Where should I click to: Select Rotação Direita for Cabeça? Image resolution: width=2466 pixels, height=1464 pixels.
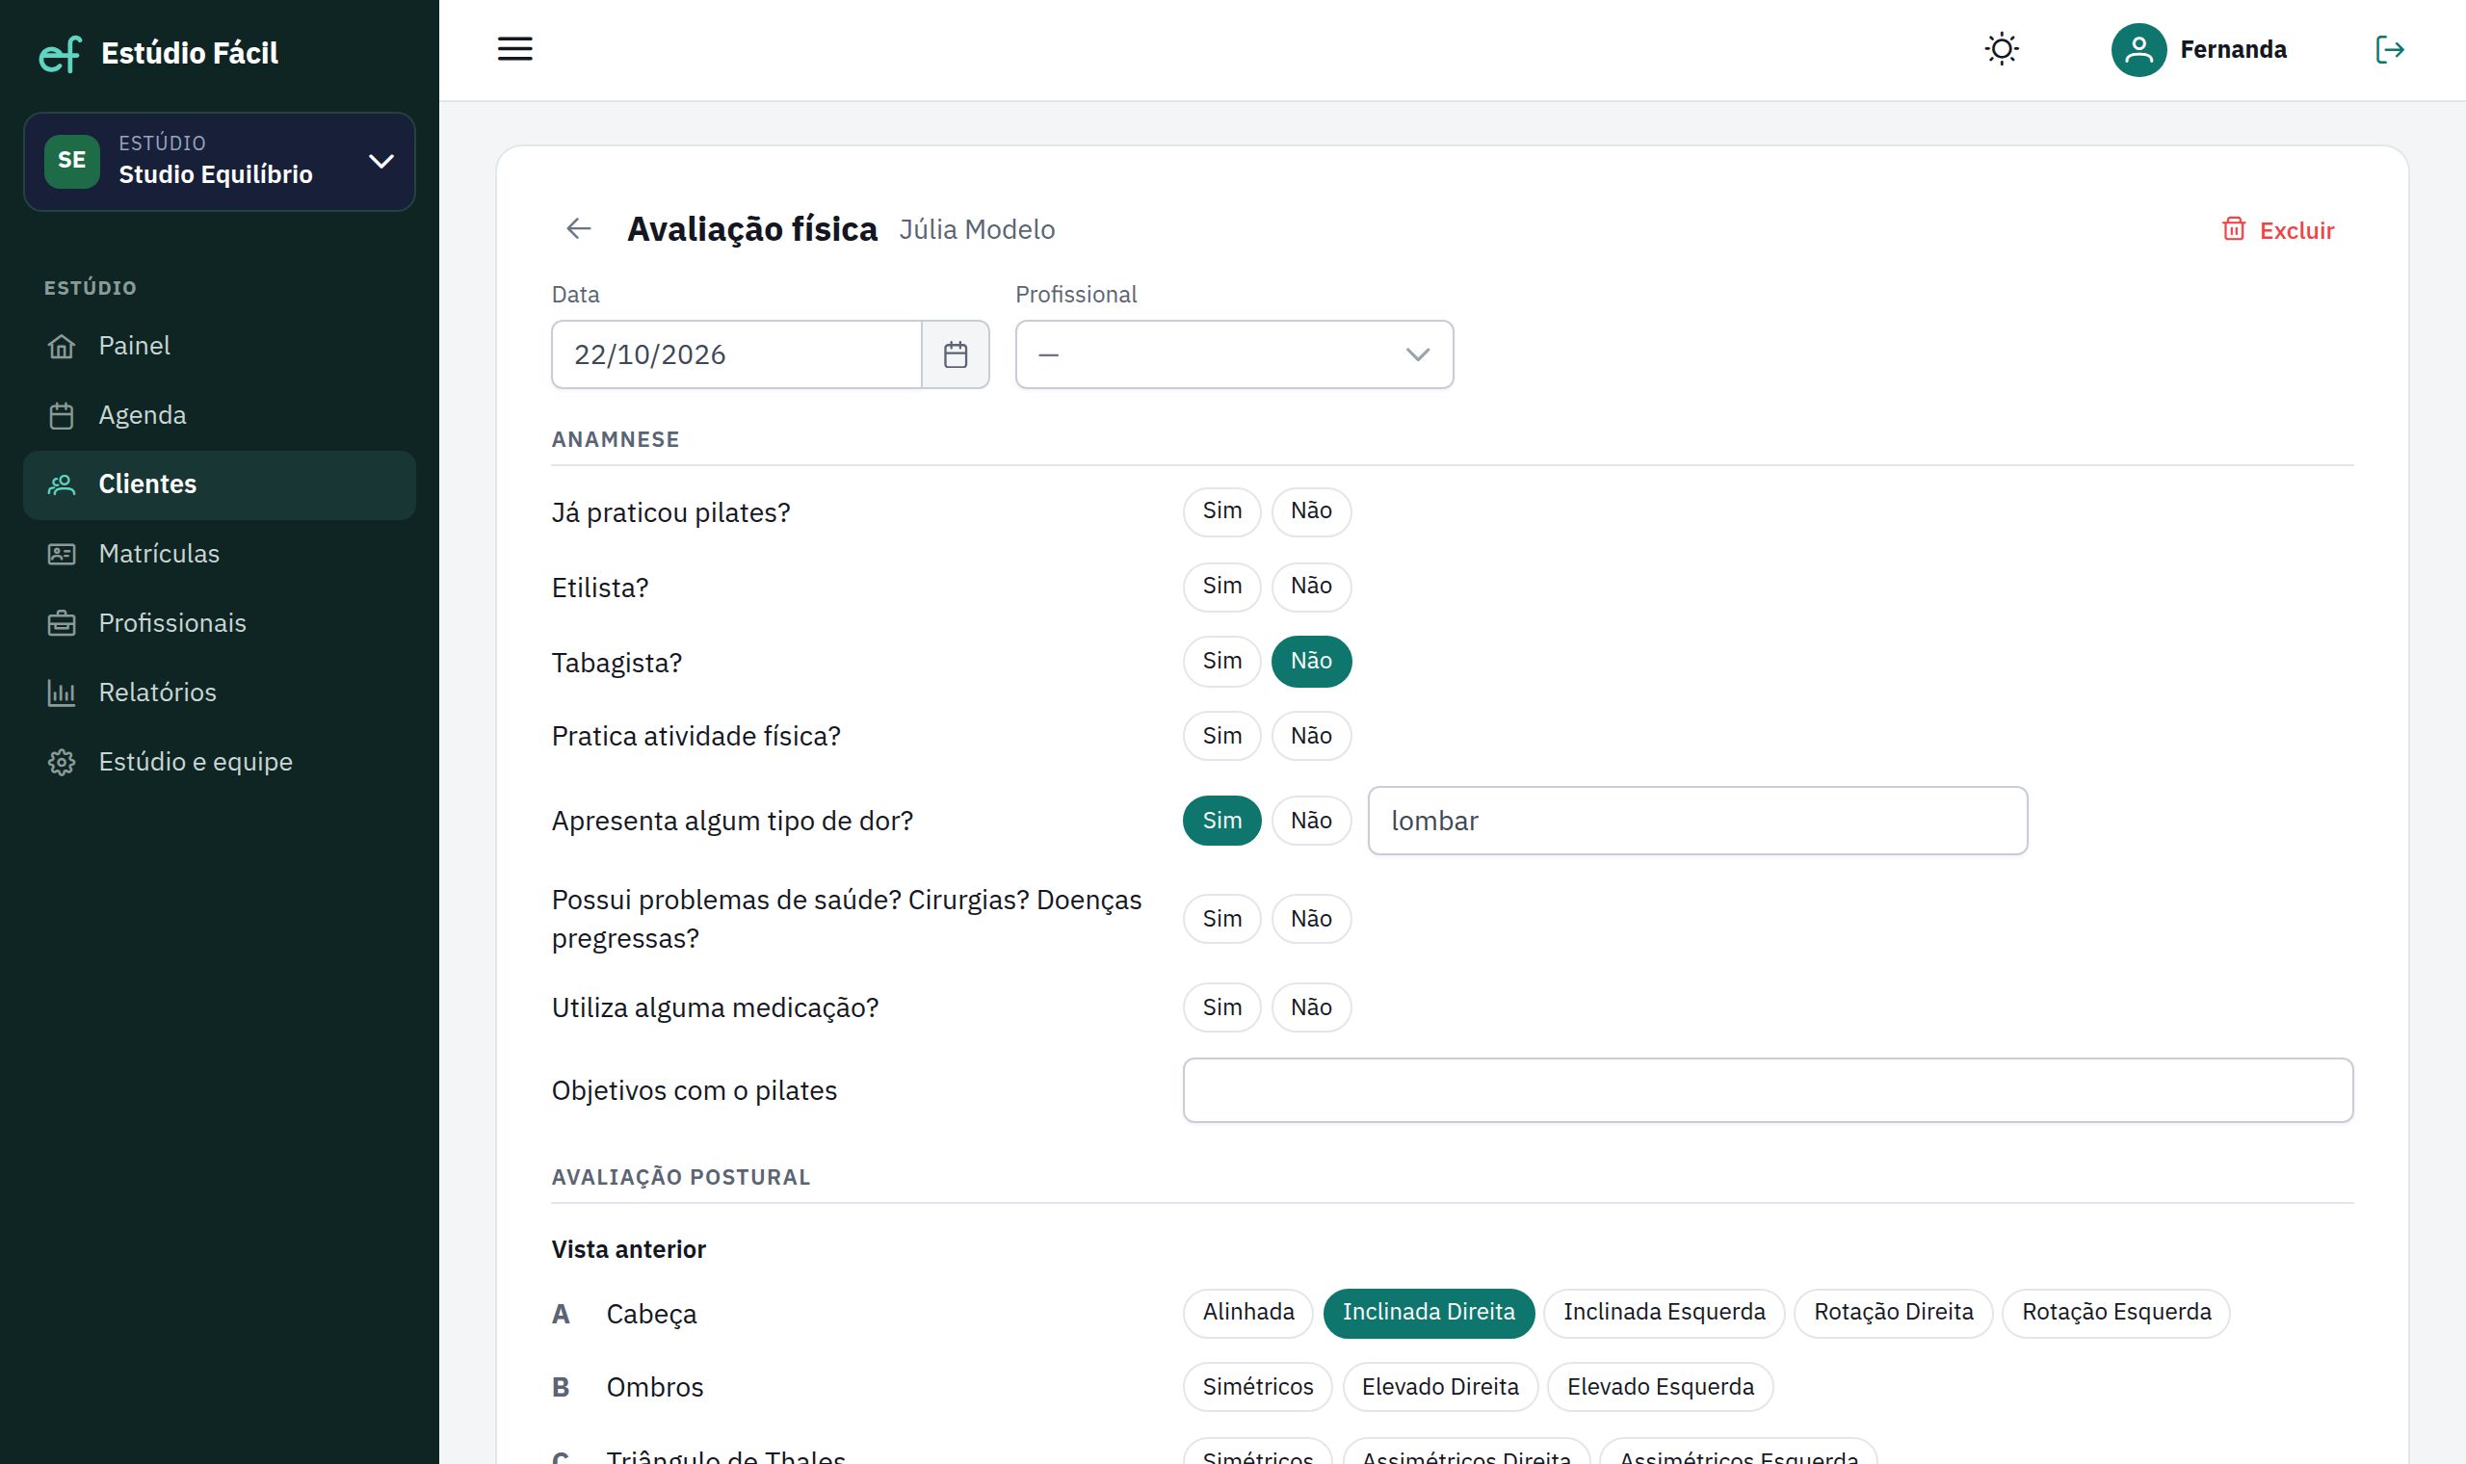pyautogui.click(x=1892, y=1312)
